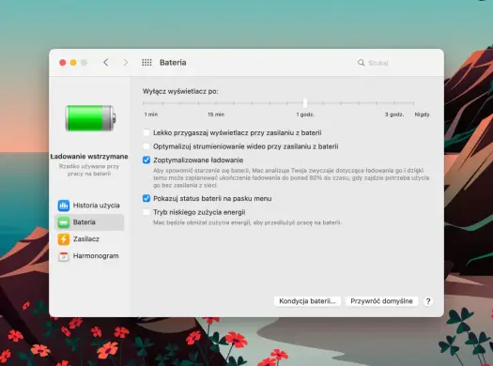Screen dimensions: 493x366
Task: Open the Zasilacz lightning bolt icon
Action: (64, 239)
